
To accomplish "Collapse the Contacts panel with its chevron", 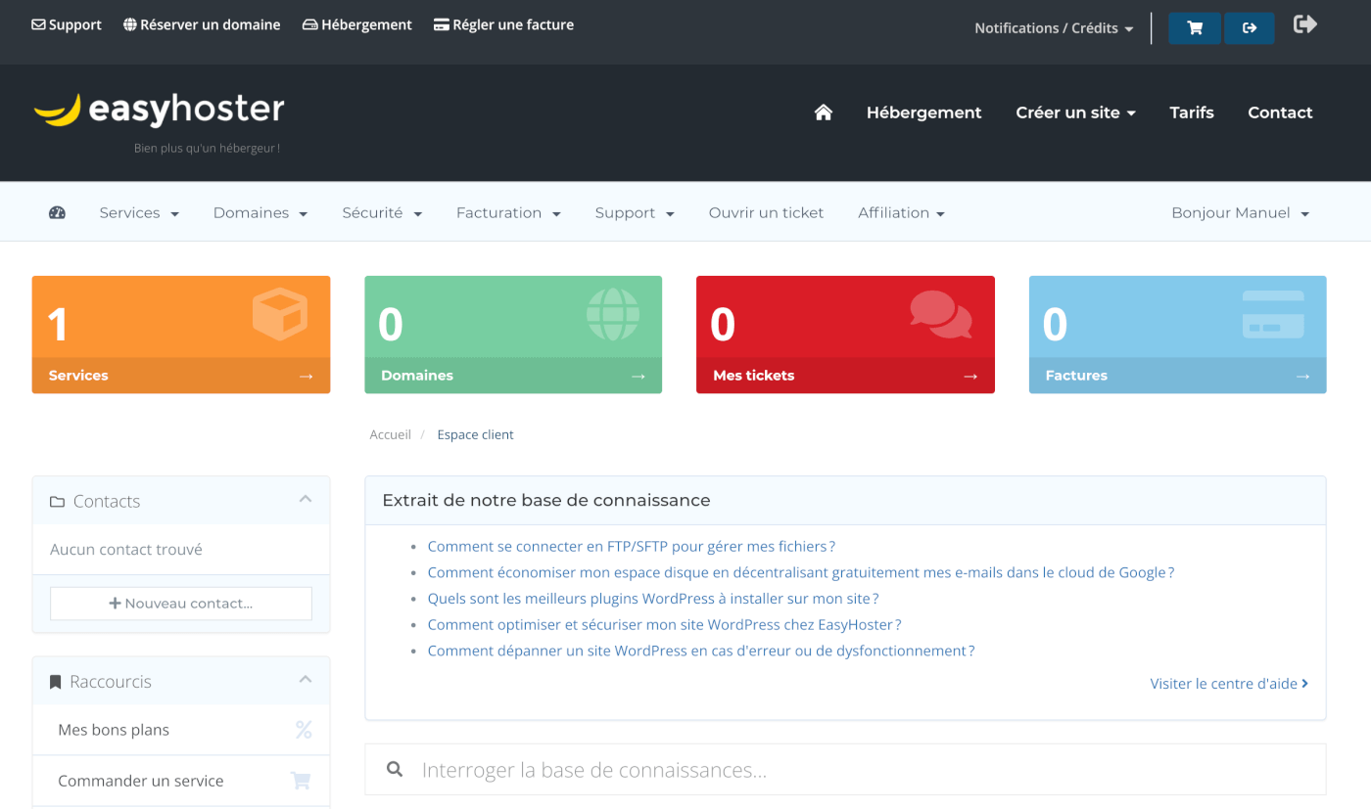I will coord(305,500).
